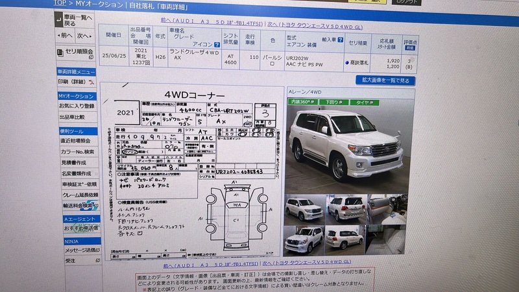Open front-left view thumbnail in first row
Screen dimensions: 519x292
pyautogui.click(x=304, y=209)
